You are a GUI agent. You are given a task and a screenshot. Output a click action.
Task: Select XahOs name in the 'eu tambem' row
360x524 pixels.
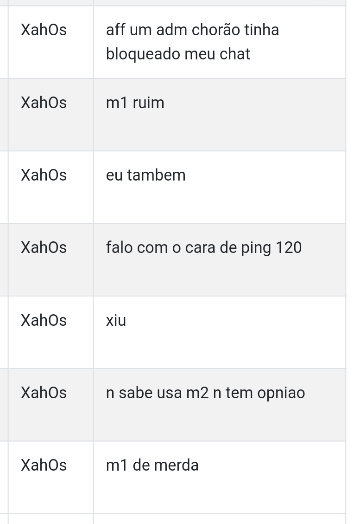(44, 175)
